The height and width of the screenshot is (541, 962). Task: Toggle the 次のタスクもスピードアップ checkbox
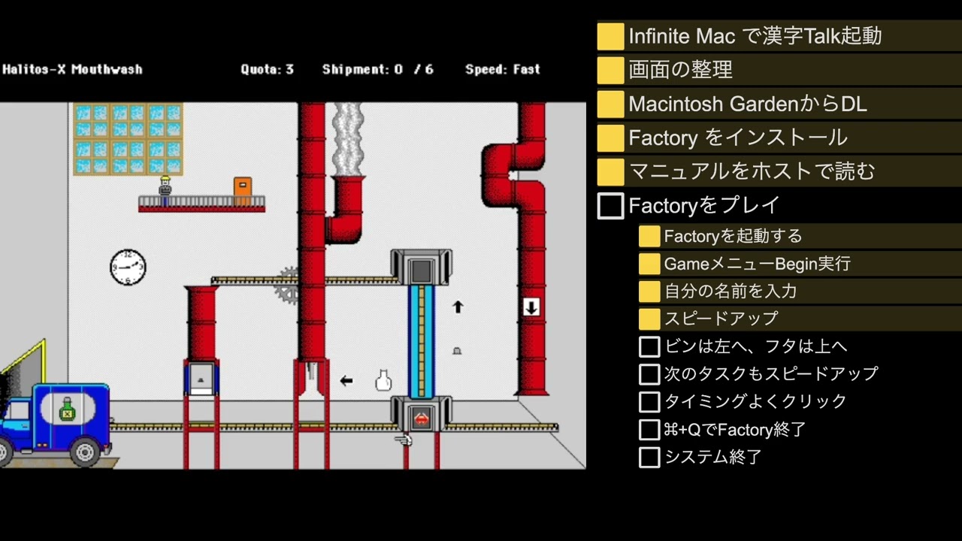click(x=649, y=373)
